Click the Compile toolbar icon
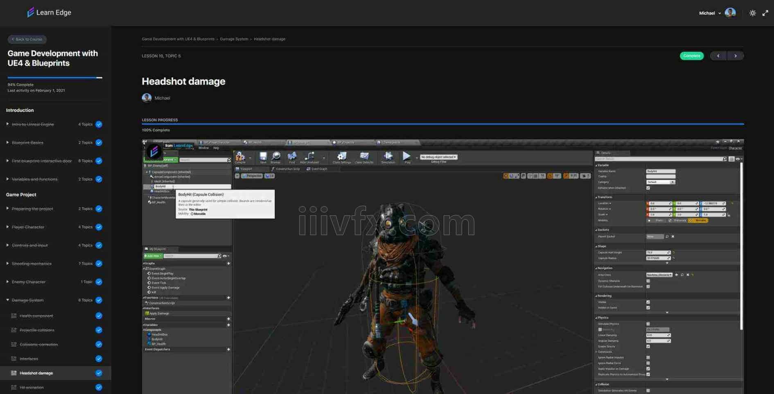Image resolution: width=774 pixels, height=394 pixels. point(240,157)
